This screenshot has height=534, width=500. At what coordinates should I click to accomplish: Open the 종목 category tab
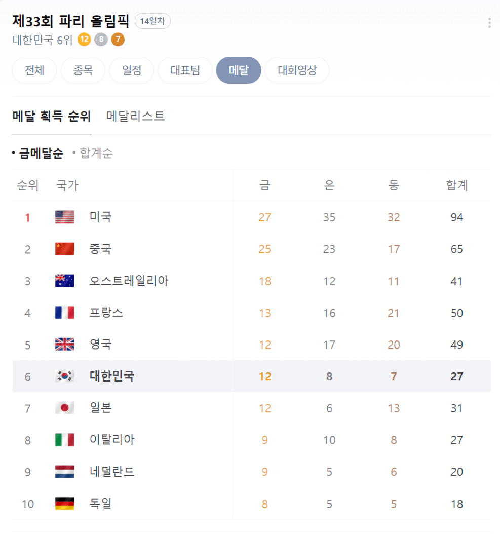click(83, 70)
